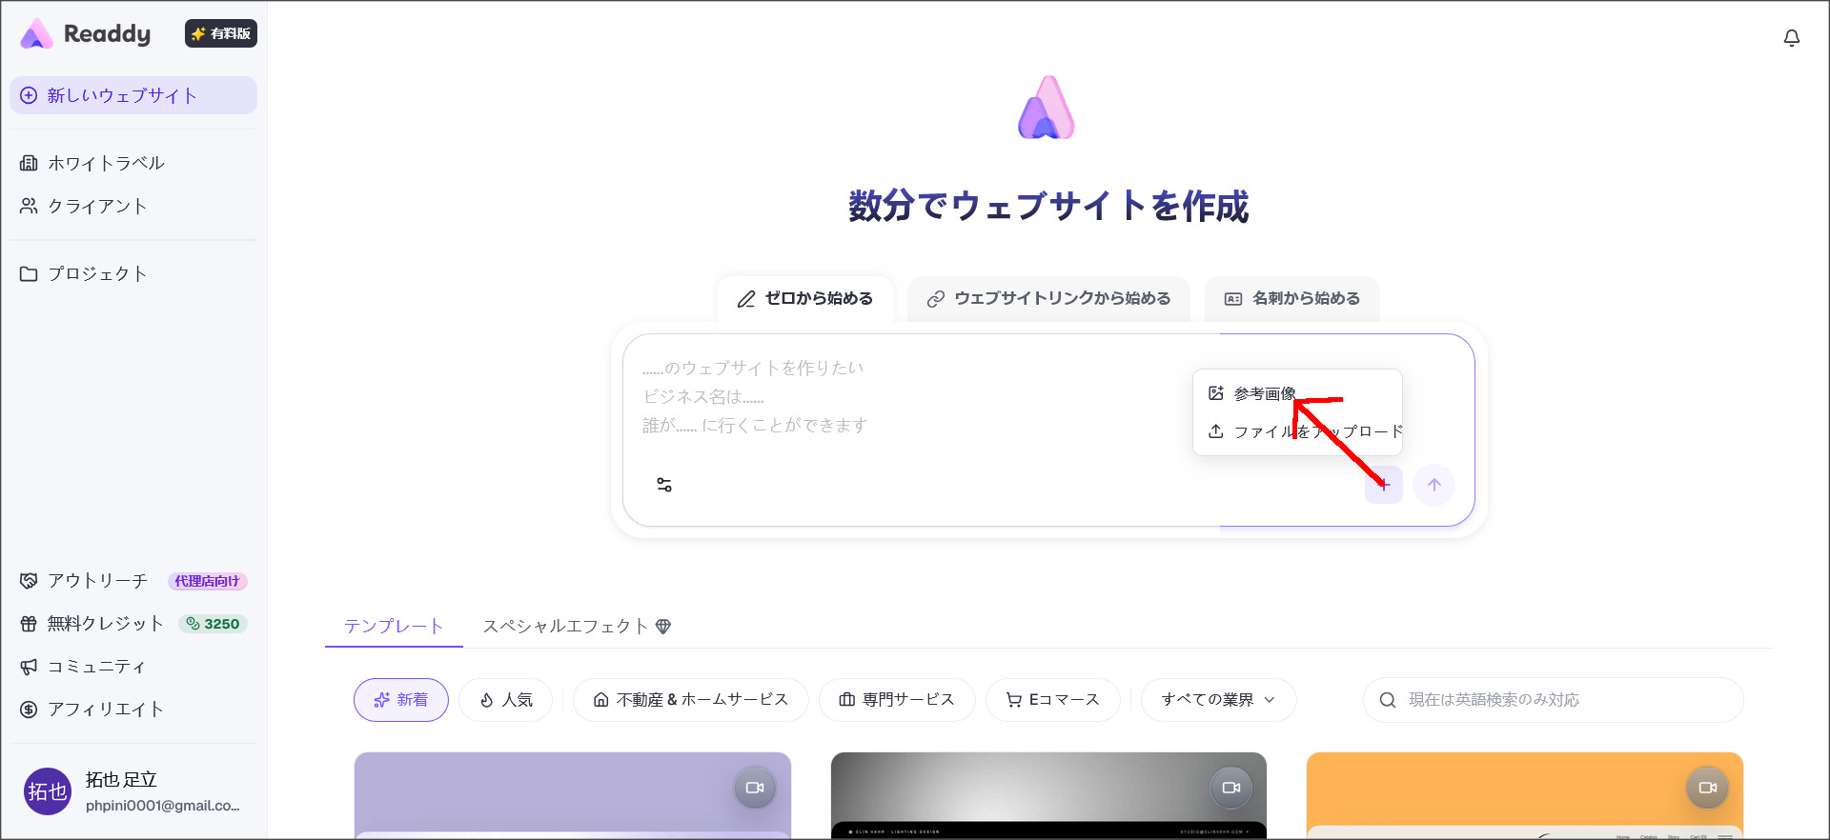The image size is (1830, 840).
Task: Open クライアント in the sidebar
Action: click(x=133, y=206)
